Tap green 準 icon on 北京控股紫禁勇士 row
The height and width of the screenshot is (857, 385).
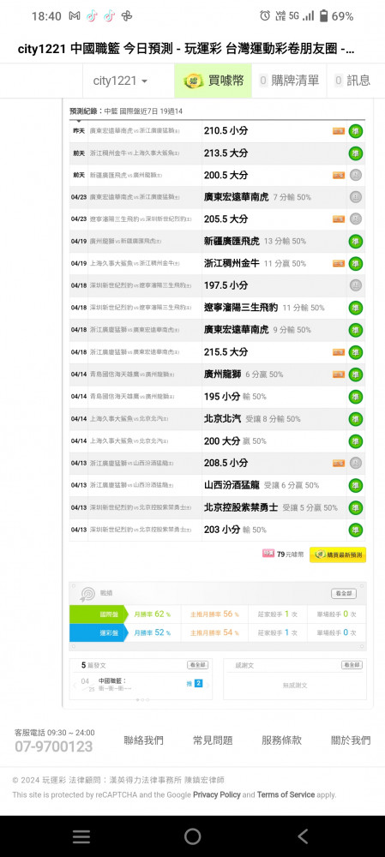pyautogui.click(x=356, y=507)
